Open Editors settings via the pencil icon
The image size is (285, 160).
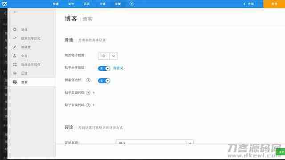pyautogui.click(x=15, y=47)
